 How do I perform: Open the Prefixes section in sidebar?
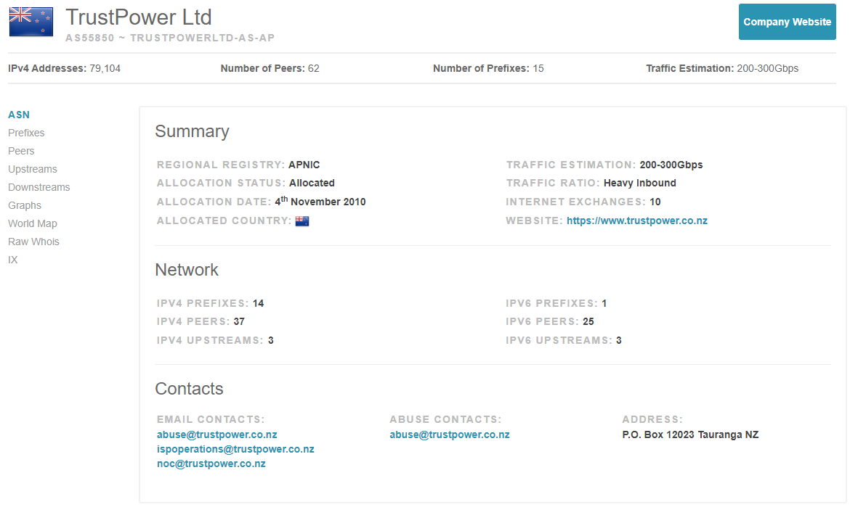click(26, 133)
